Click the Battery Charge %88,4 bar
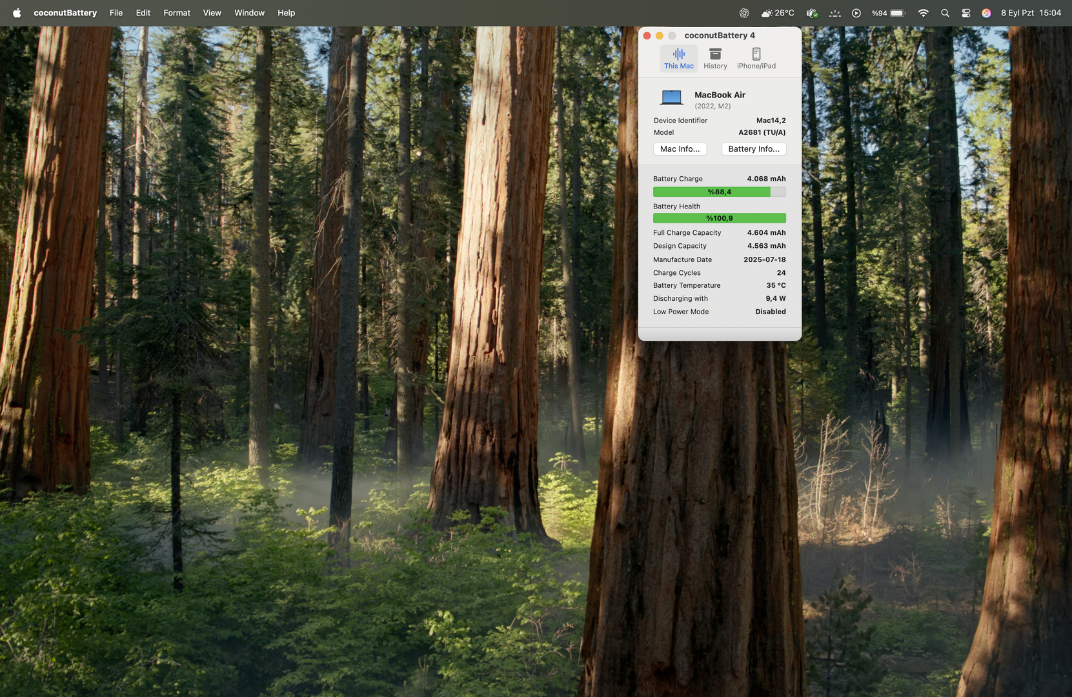Image resolution: width=1072 pixels, height=697 pixels. (x=720, y=192)
